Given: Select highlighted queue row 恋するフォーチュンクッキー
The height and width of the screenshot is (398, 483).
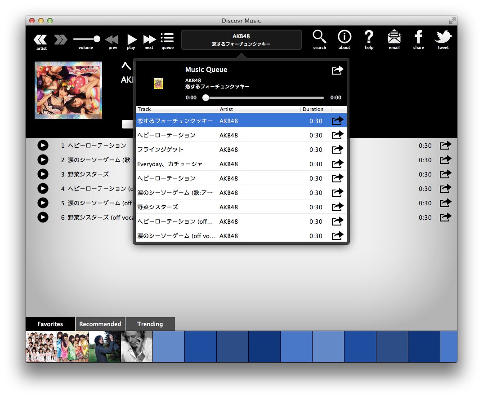Looking at the screenshot, I should click(241, 120).
